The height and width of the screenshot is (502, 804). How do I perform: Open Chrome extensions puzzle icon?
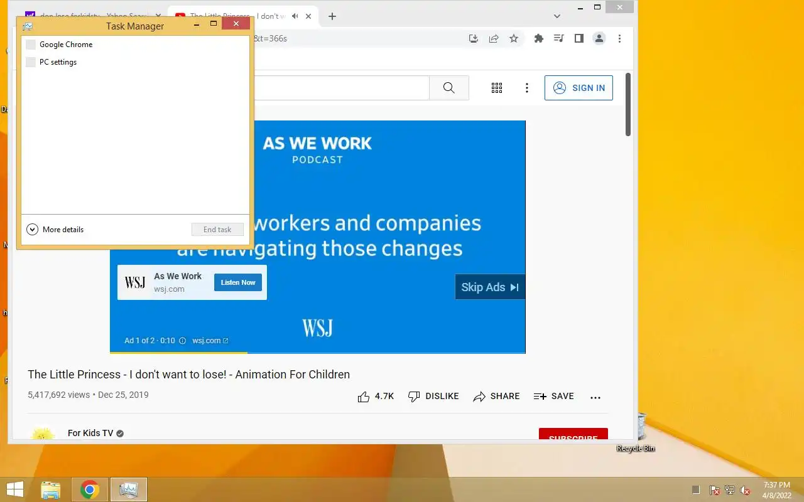[x=538, y=38]
